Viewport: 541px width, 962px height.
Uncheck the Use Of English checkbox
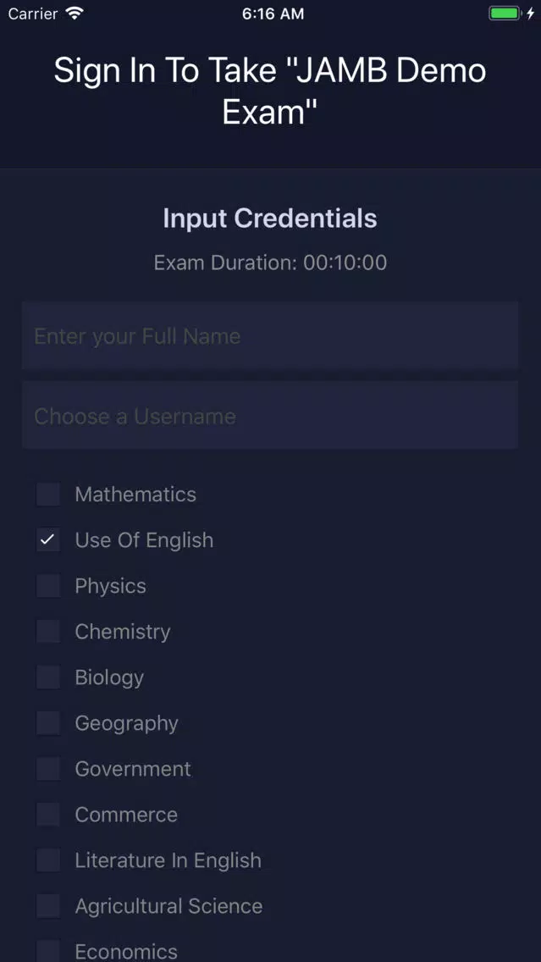point(48,540)
